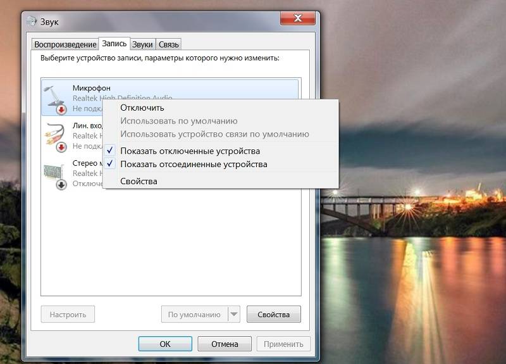Click the Лин. вход device label
The width and height of the screenshot is (506, 364).
88,125
